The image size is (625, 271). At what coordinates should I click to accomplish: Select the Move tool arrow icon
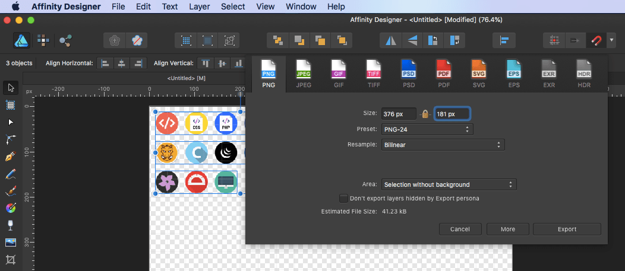pos(10,88)
